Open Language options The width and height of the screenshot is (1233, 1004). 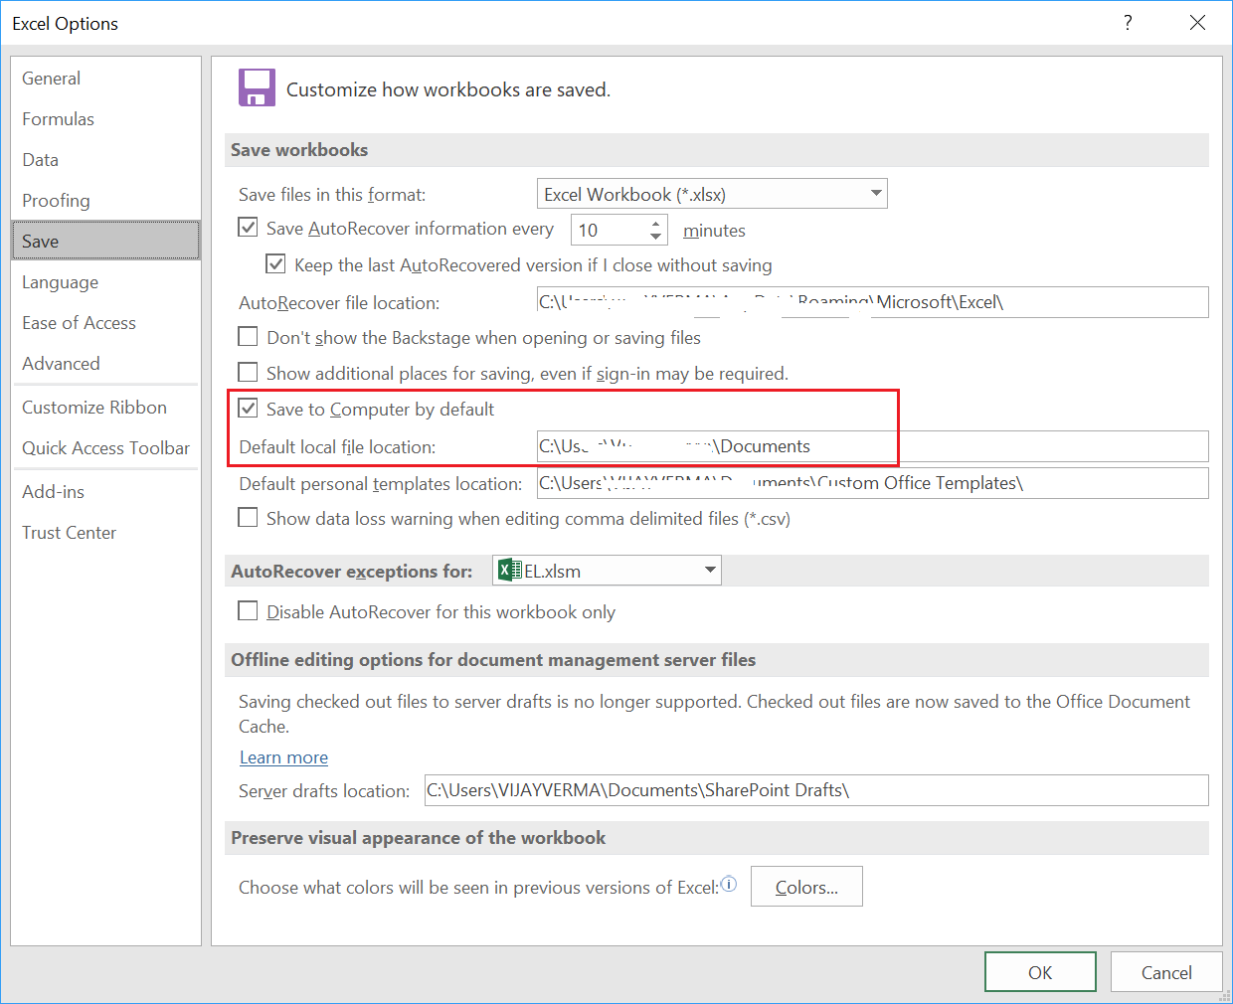click(105, 281)
